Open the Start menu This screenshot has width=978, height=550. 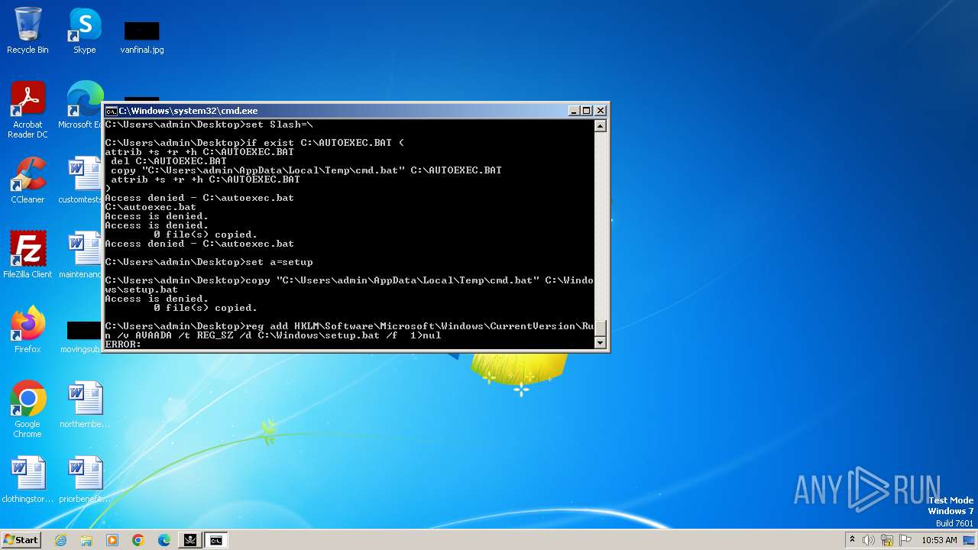click(21, 540)
